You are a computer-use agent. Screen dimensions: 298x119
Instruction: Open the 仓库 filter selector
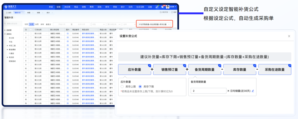(130, 24)
